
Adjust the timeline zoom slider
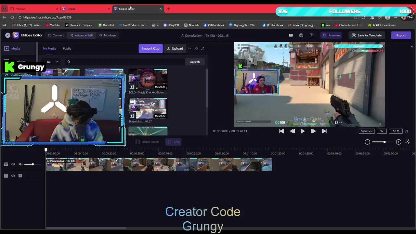click(383, 142)
